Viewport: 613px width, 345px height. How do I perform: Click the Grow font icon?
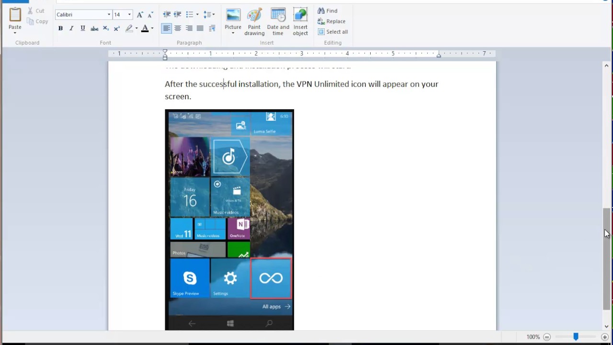pos(140,14)
